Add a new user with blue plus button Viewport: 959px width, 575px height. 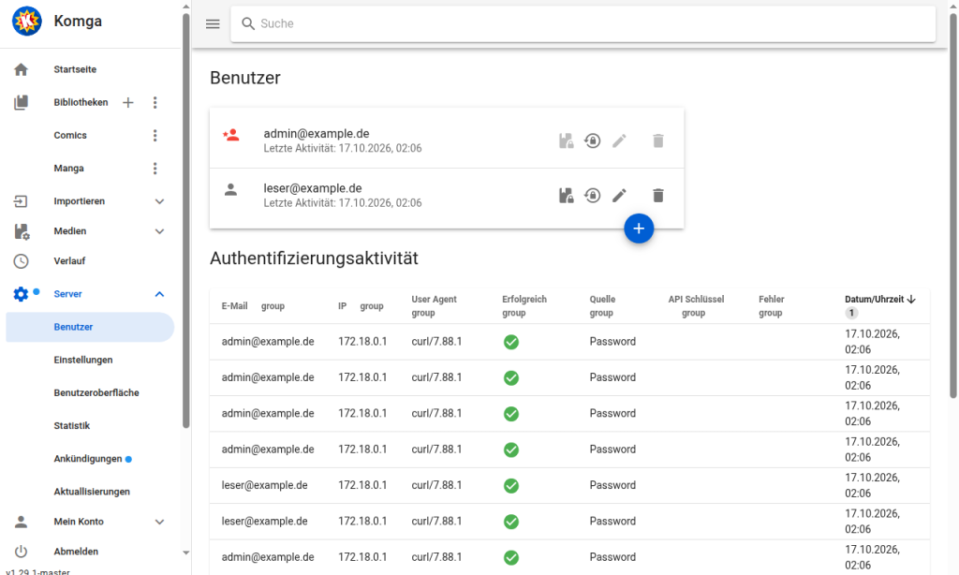(x=639, y=229)
